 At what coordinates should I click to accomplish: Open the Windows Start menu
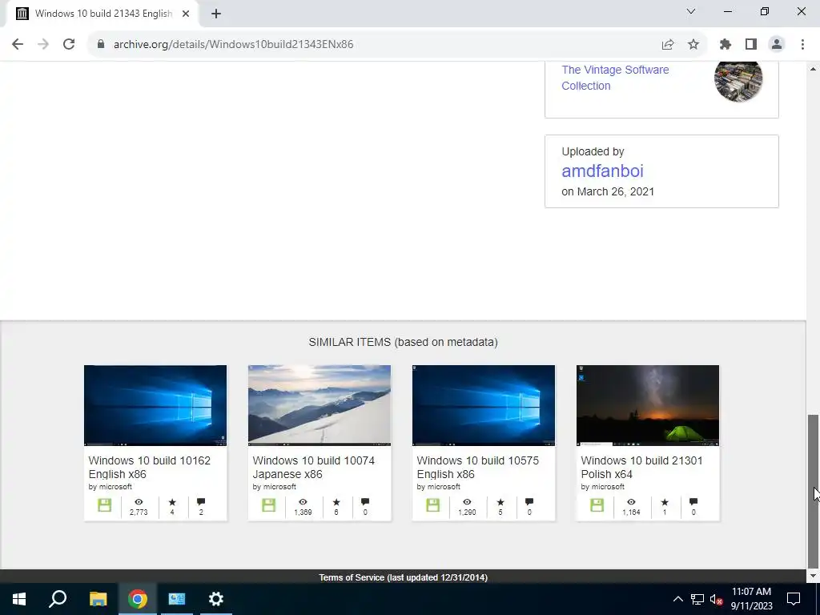pos(19,599)
